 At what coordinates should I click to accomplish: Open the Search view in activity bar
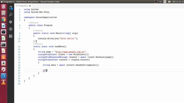(11, 15)
